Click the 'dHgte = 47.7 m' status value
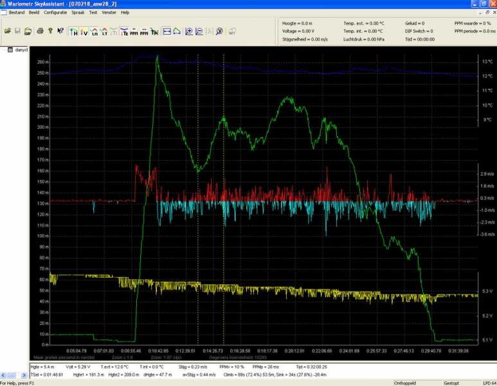The image size is (497, 386). 158,374
